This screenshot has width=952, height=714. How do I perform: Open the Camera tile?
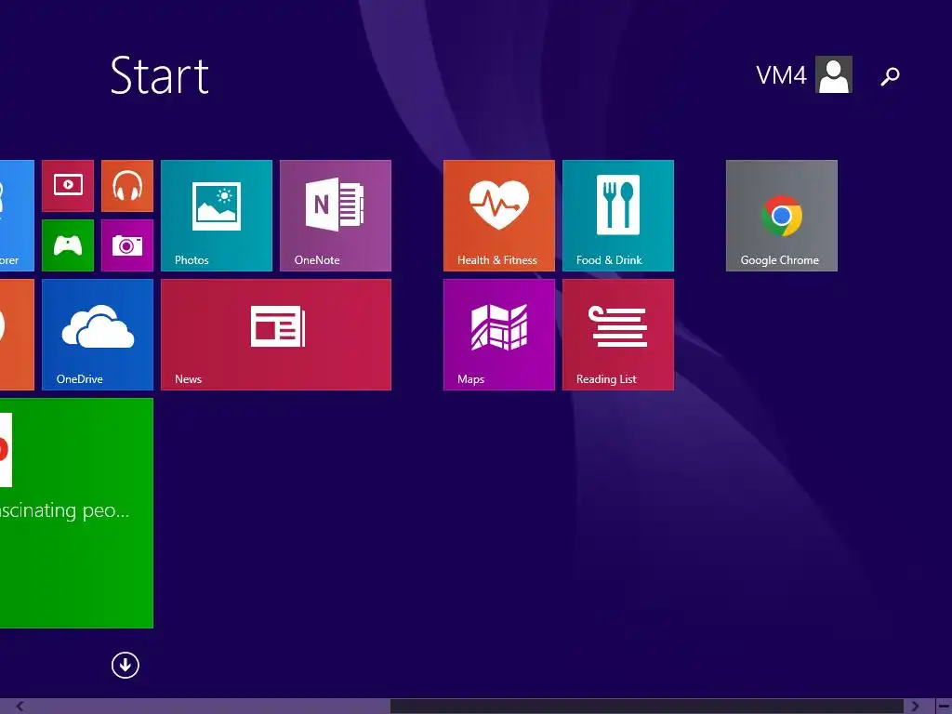pyautogui.click(x=126, y=245)
